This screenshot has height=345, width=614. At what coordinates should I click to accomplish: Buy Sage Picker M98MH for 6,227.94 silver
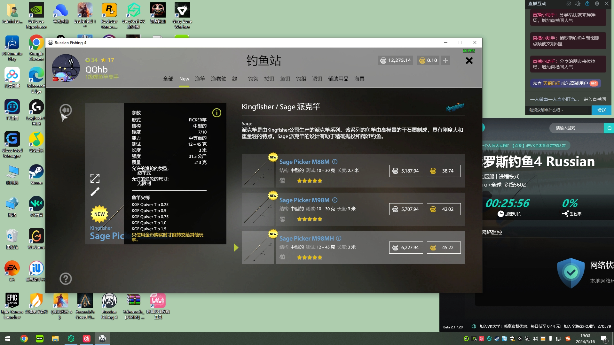point(406,248)
